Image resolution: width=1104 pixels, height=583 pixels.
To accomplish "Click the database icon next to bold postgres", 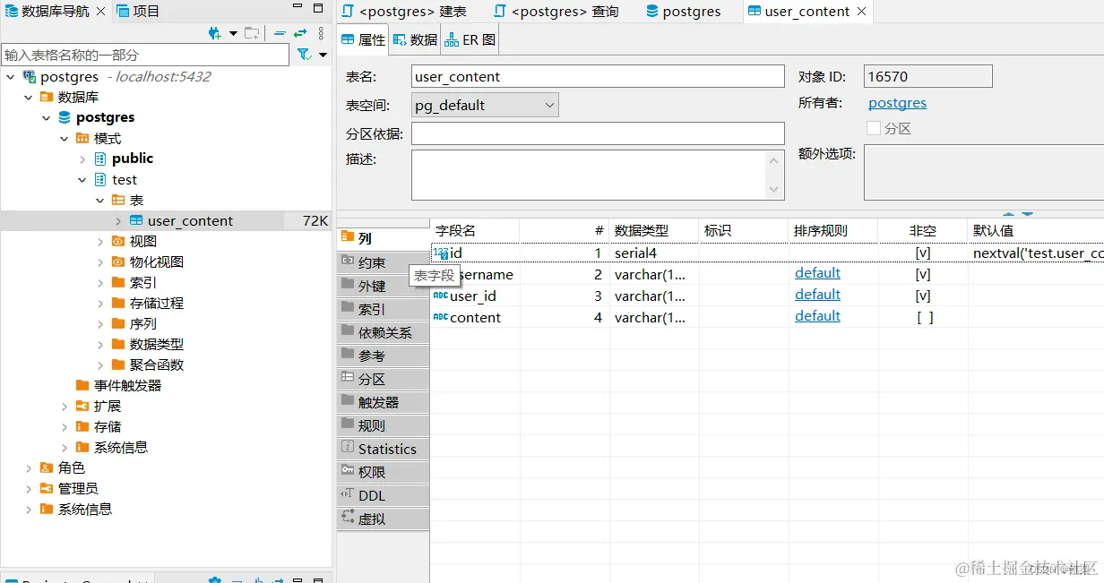I will (x=65, y=117).
